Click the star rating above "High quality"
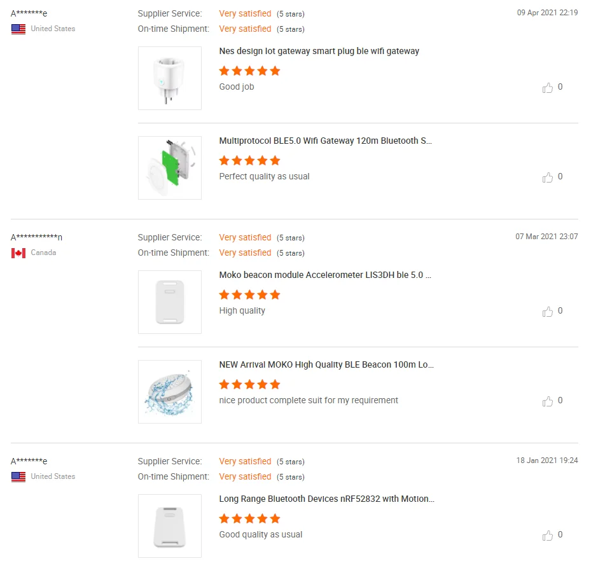This screenshot has width=598, height=561. tap(249, 295)
